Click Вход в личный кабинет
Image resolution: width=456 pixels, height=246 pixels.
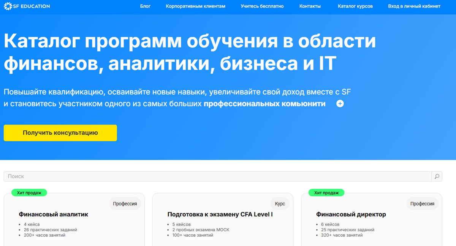(414, 6)
